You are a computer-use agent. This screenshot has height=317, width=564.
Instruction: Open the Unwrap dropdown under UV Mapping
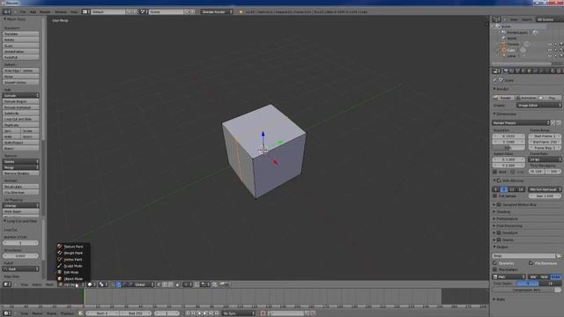point(21,205)
